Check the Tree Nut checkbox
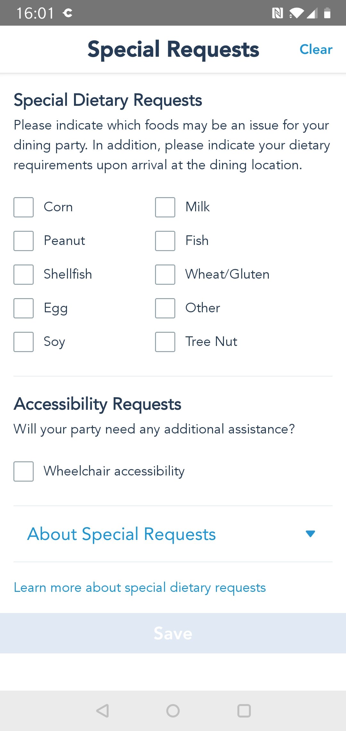The width and height of the screenshot is (346, 731). point(165,342)
